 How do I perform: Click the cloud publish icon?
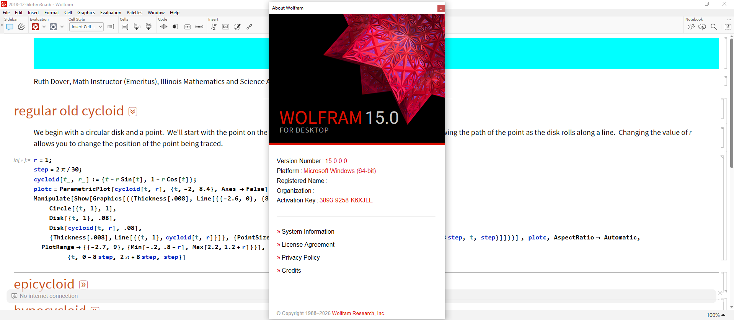(x=702, y=27)
